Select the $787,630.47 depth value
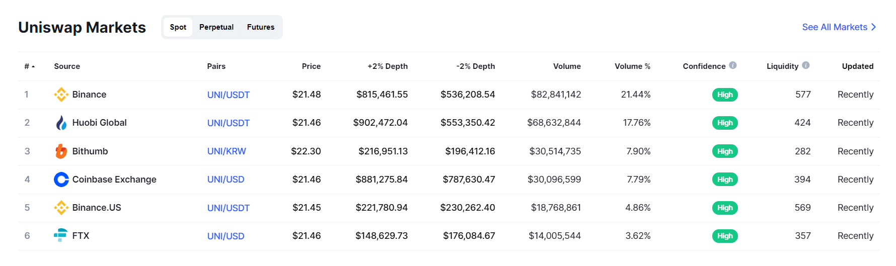Image resolution: width=896 pixels, height=266 pixels. point(469,180)
